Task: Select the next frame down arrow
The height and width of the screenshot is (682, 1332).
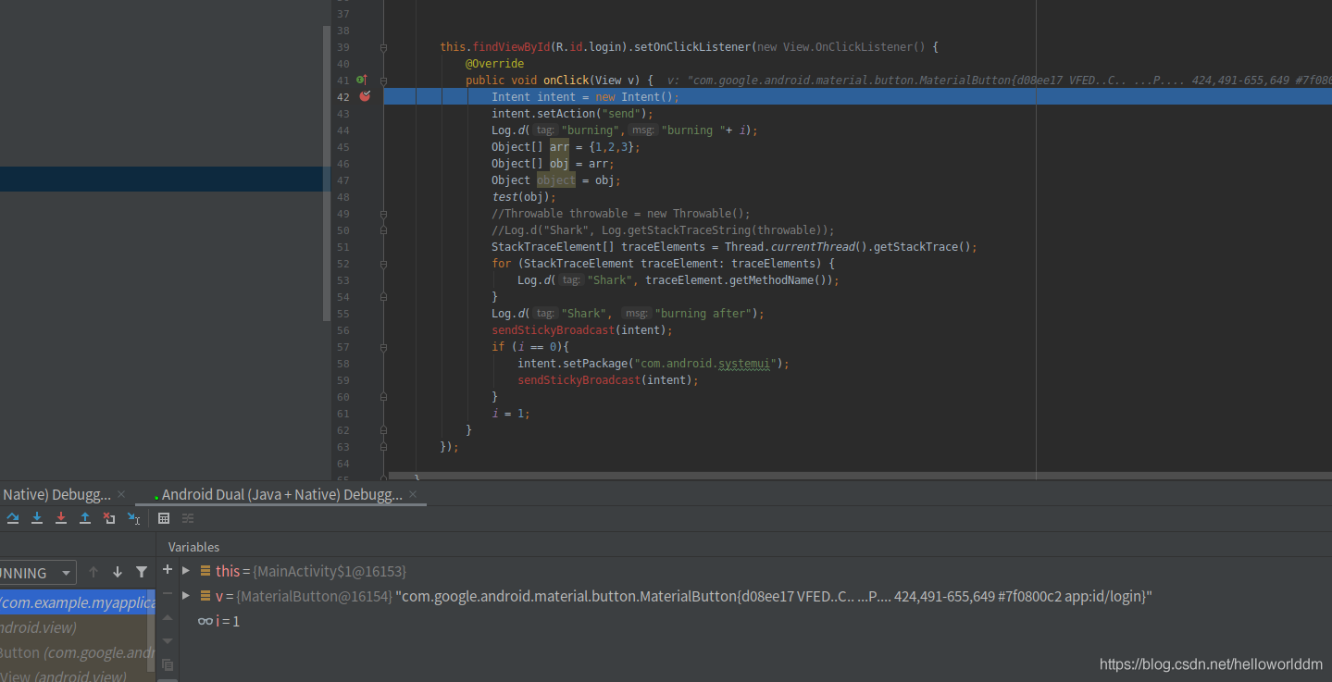Action: [118, 573]
